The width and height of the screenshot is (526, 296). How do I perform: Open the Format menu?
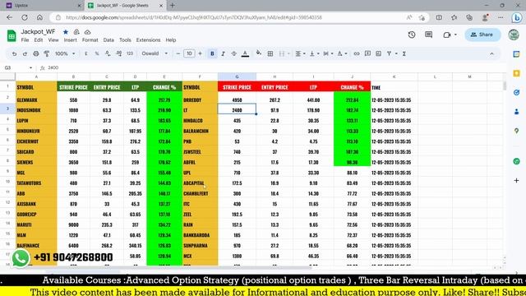[x=90, y=40]
